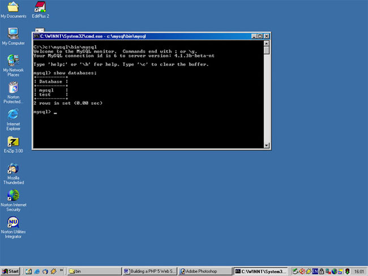Open Norton Utilities Integrator icon
The height and width of the screenshot is (276, 368).
(x=13, y=223)
